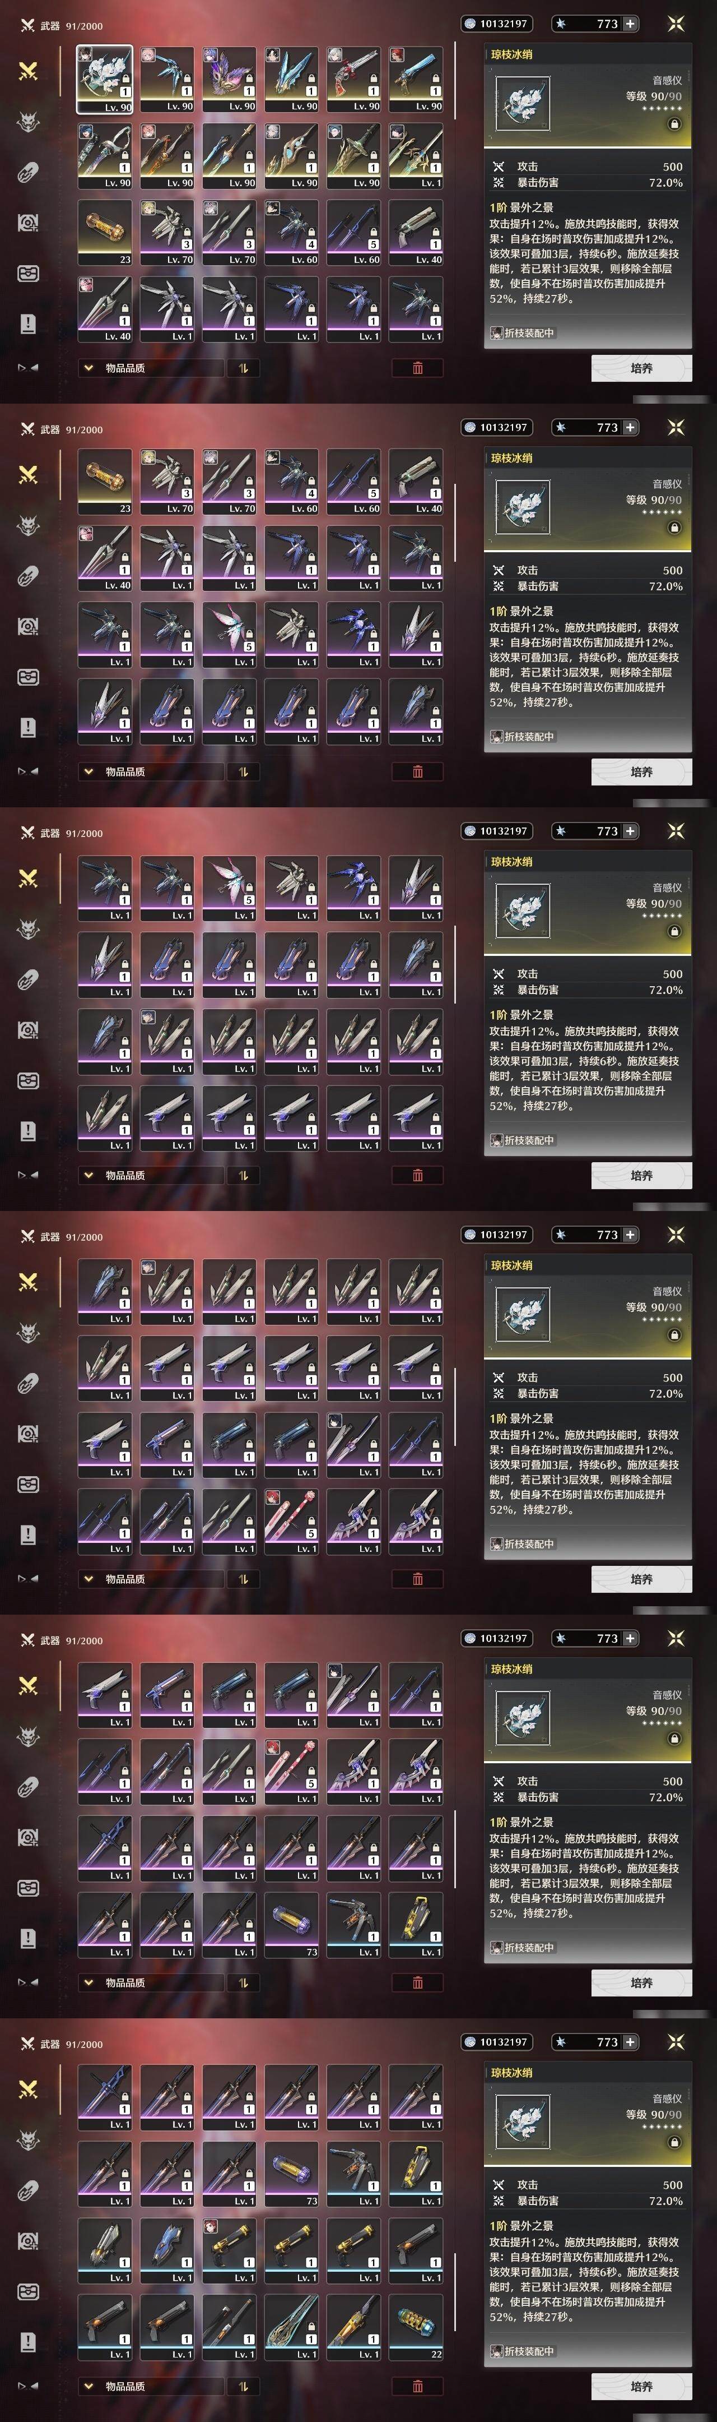Close inventory with star X icon in top screenshot
Screen dimensions: 717x2422
676,24
